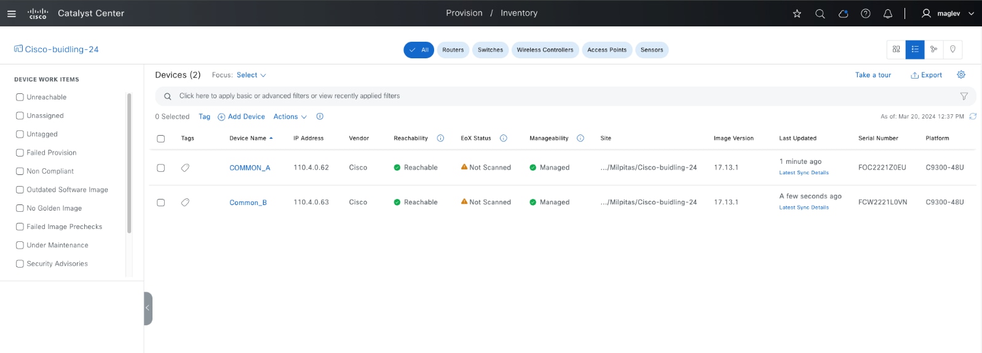Screen dimensions: 982x353
Task: Check the Unreachable filter checkbox
Action: pyautogui.click(x=20, y=97)
